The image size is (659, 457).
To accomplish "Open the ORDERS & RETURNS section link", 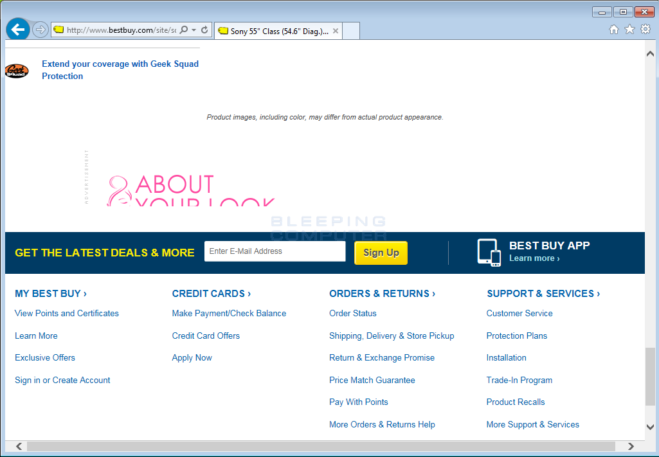I will click(382, 294).
